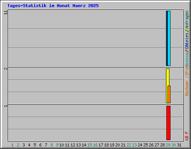This screenshot has width=191, height=149.
Task: Click day label 5 on the x-axis
Action: coord(35,145)
